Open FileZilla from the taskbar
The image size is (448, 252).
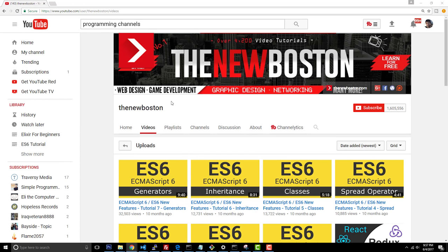[x=166, y=247]
